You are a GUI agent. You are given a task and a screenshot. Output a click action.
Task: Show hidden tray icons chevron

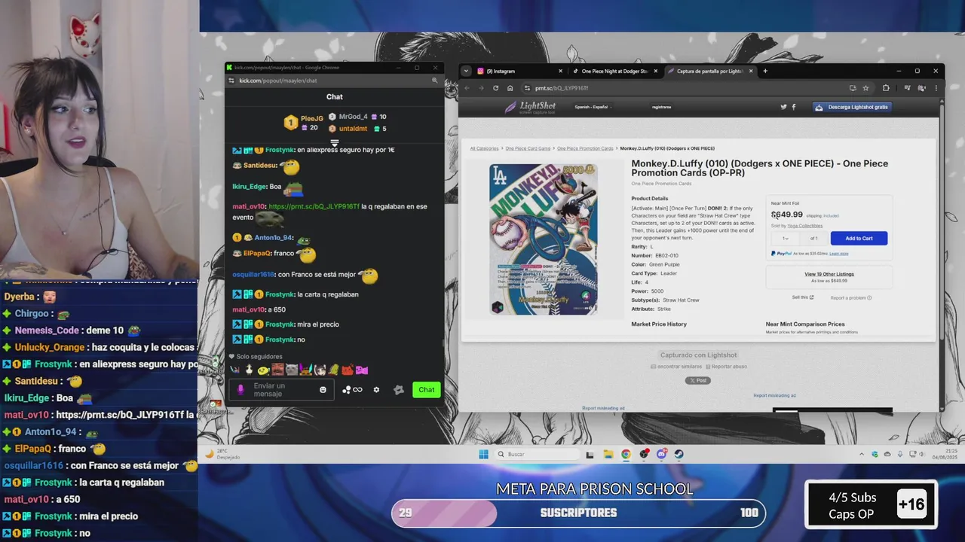862,454
